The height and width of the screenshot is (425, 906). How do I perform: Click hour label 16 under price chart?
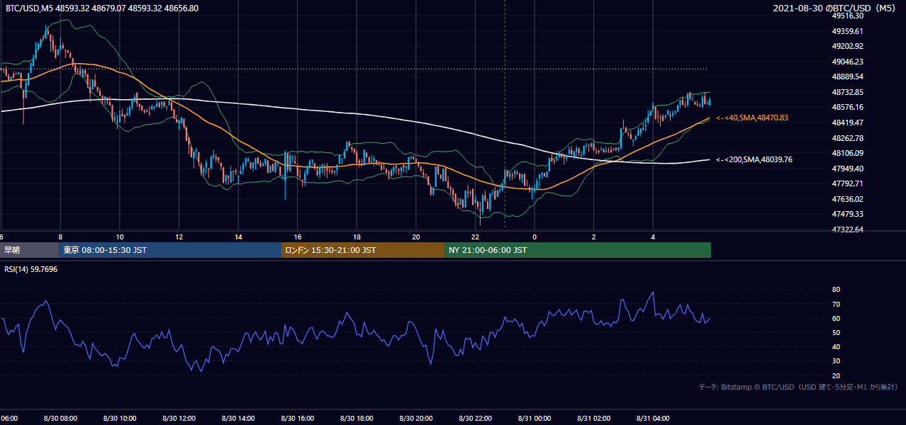point(298,237)
